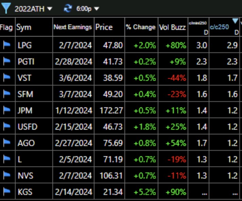
Task: Toggle the flag for NVS
Action: (7, 176)
